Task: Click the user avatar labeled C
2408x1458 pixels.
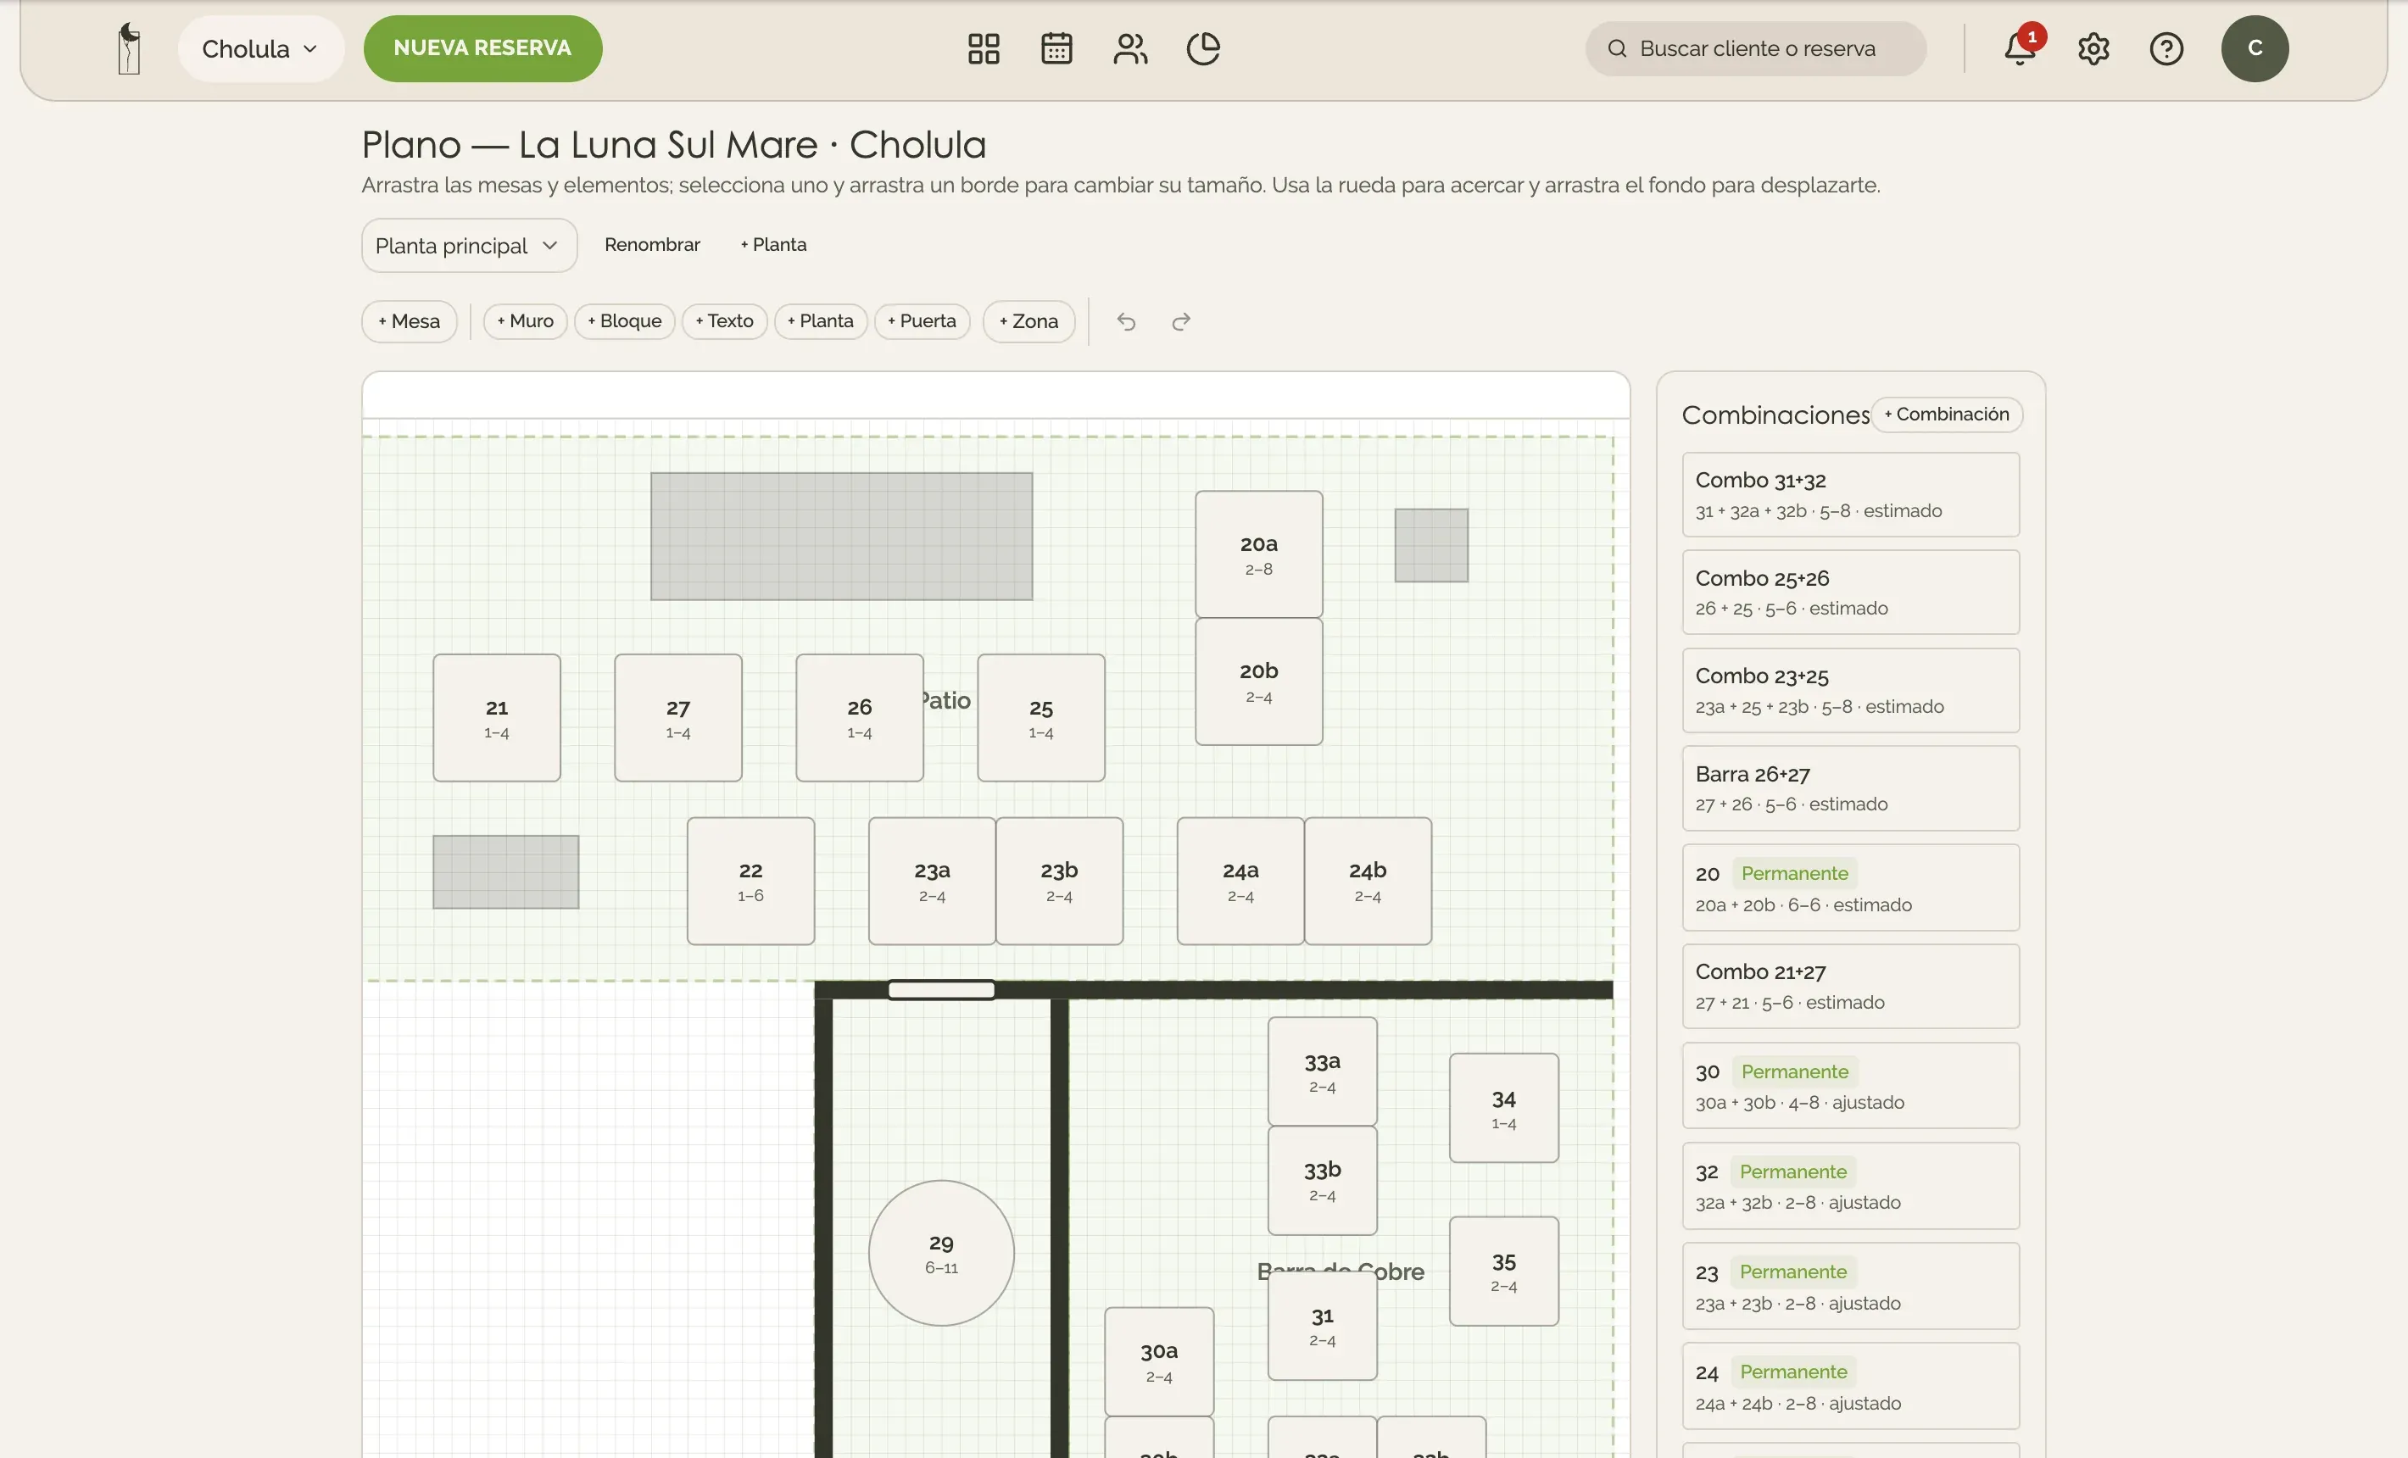Action: [2255, 49]
